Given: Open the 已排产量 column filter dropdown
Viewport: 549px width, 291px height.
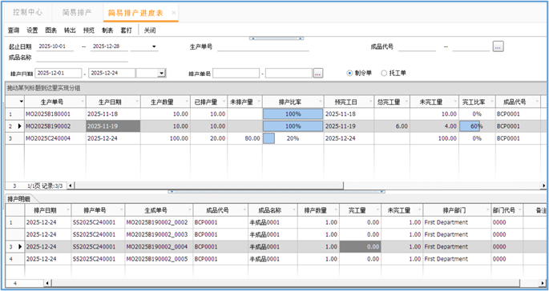Looking at the screenshot, I should click(224, 102).
